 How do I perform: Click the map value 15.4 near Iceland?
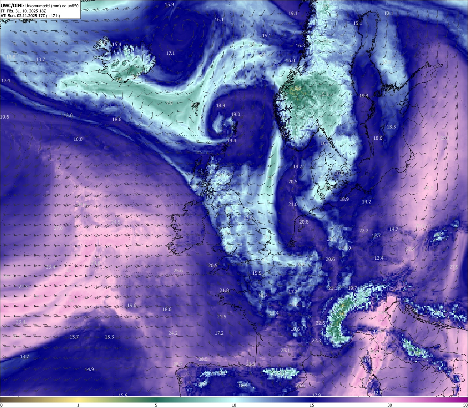(117, 45)
